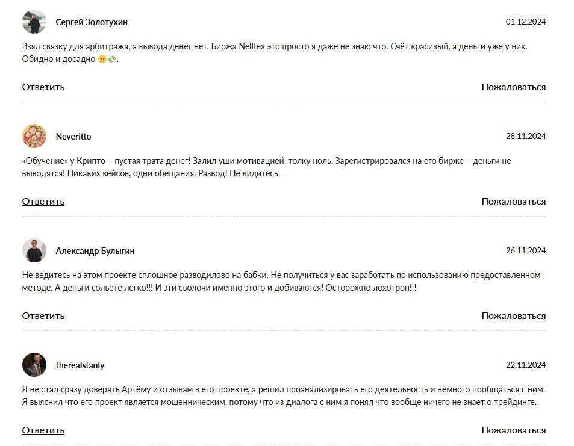Click the 01.12.2024 comment date
This screenshot has width=574, height=446.
526,22
